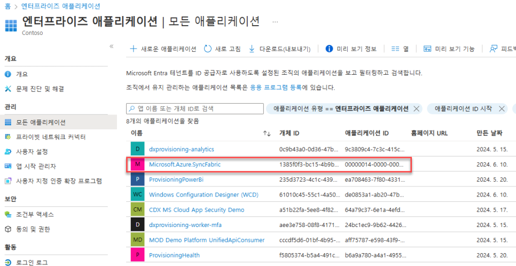Image resolution: width=516 pixels, height=266 pixels.
Task: Open Windows Configuration Designer (WCD)
Action: point(204,195)
